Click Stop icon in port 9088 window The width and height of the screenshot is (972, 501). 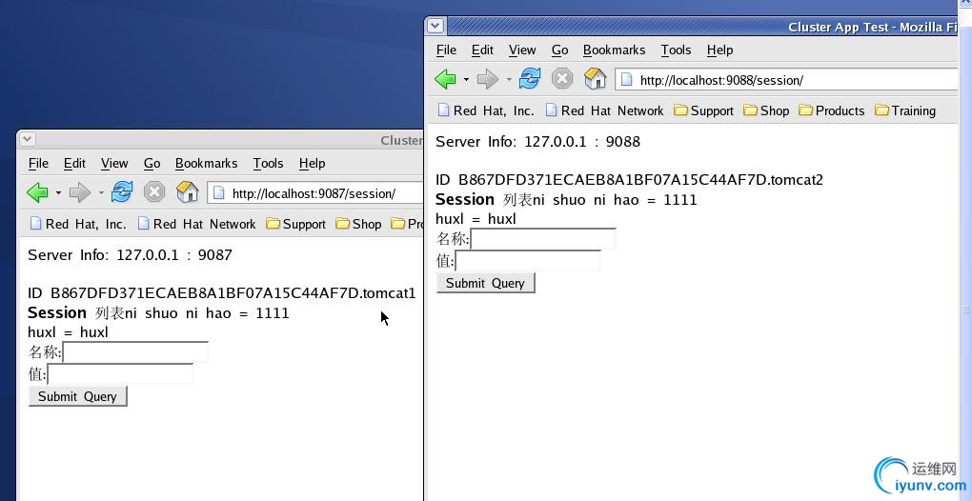[x=562, y=79]
